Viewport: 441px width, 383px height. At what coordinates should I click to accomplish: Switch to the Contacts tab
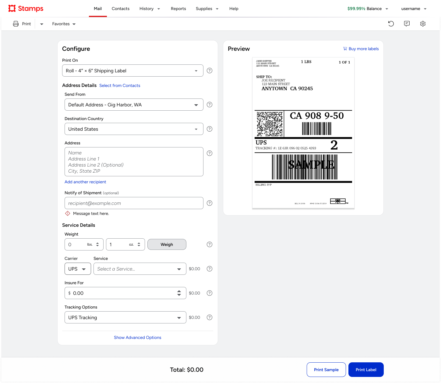(121, 9)
